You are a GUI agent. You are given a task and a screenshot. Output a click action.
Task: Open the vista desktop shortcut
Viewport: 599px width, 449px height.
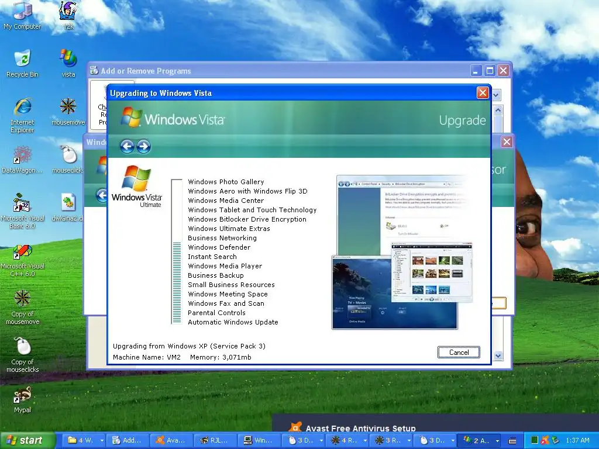pos(68,63)
